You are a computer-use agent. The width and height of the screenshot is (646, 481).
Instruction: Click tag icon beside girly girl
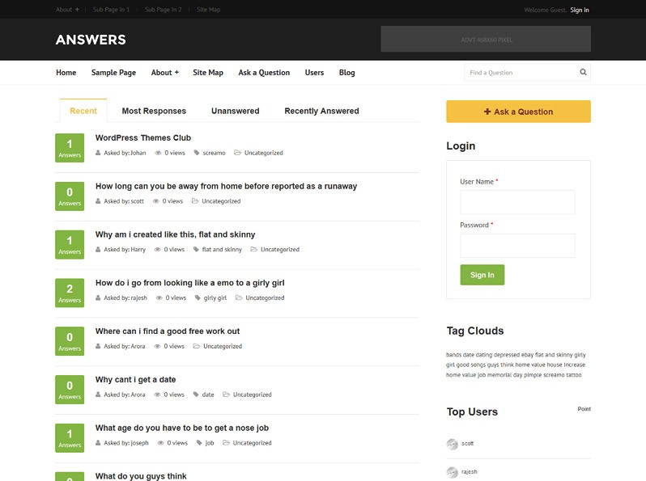pos(197,298)
